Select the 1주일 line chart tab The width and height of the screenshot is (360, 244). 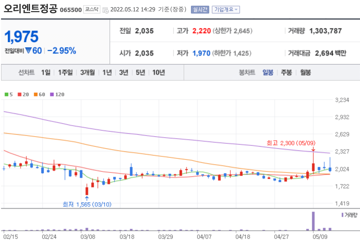65,72
